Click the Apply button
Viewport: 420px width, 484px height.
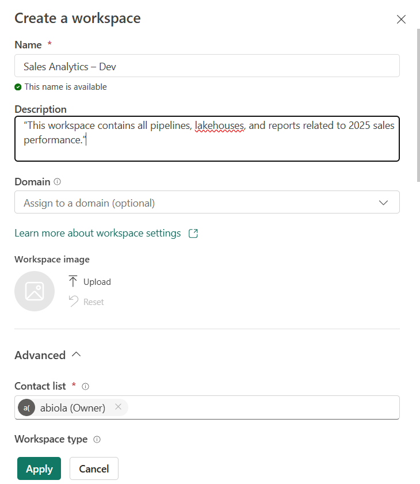39,468
